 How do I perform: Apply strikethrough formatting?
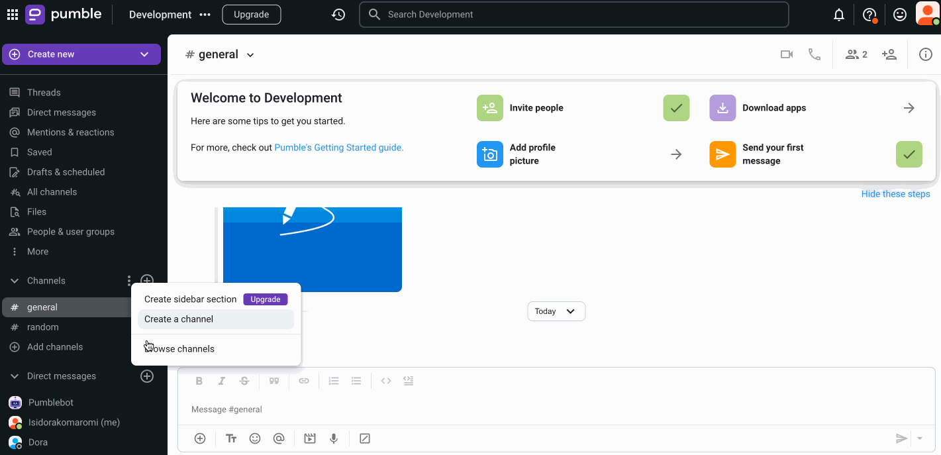[244, 381]
